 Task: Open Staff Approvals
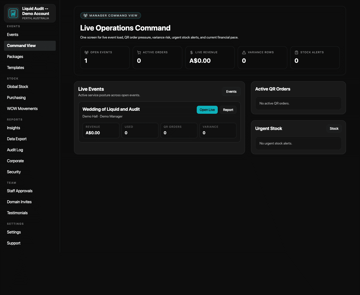pos(30,191)
